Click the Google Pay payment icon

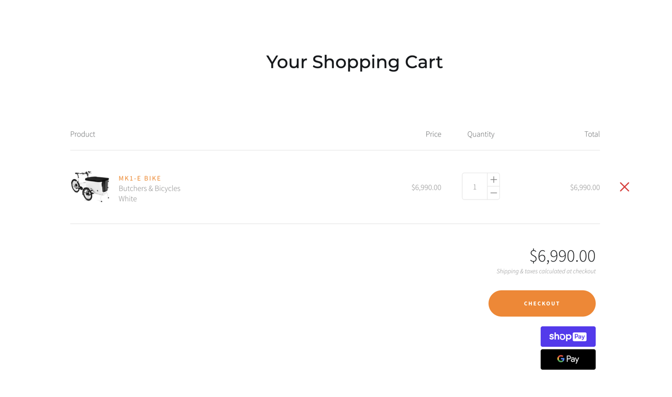click(568, 359)
